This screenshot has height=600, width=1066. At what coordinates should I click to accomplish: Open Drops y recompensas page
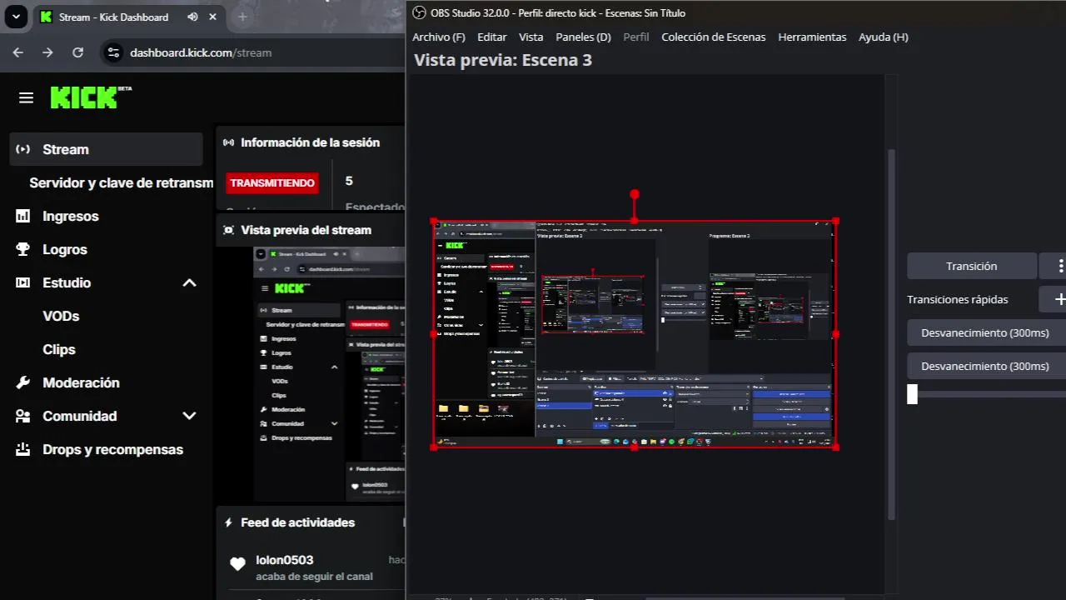tap(112, 449)
